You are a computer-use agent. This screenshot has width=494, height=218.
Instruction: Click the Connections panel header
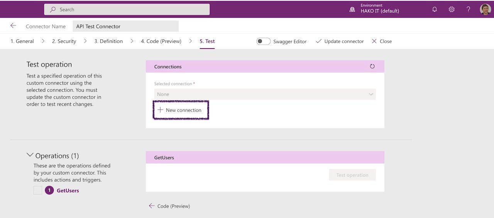point(265,66)
